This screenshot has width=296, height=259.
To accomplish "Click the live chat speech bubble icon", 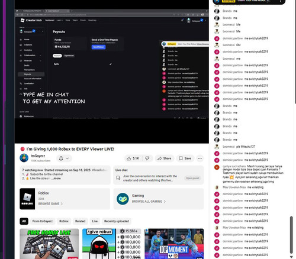I will click(x=118, y=178).
